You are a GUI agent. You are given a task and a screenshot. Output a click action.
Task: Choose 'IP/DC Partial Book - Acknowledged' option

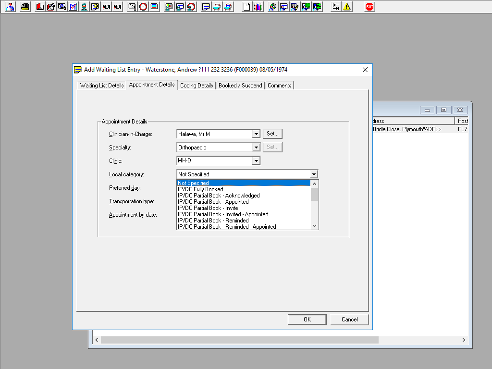click(244, 196)
